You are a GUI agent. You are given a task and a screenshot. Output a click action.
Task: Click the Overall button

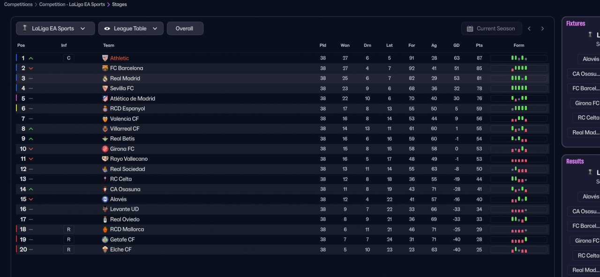point(185,29)
